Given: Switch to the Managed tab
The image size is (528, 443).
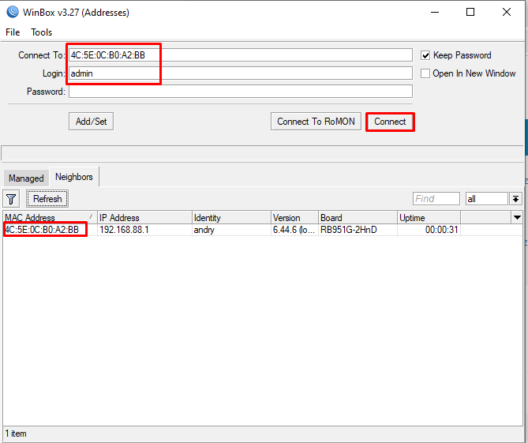Looking at the screenshot, I should point(26,178).
